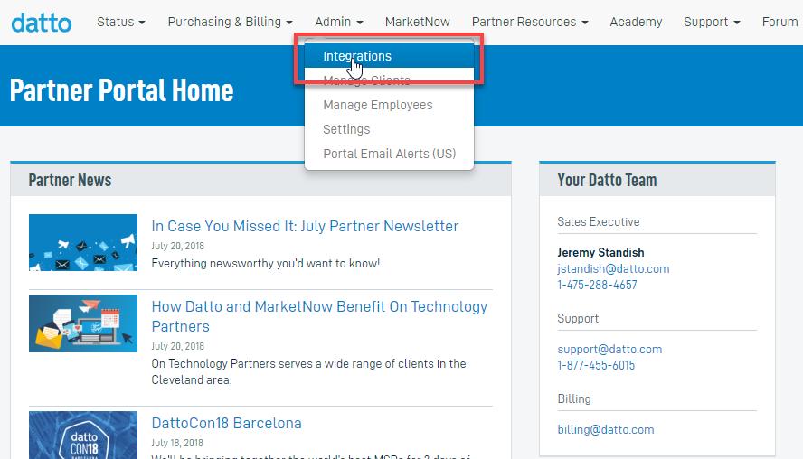Open July Partner Newsletter article link
Screen dimensions: 803x459
point(305,226)
